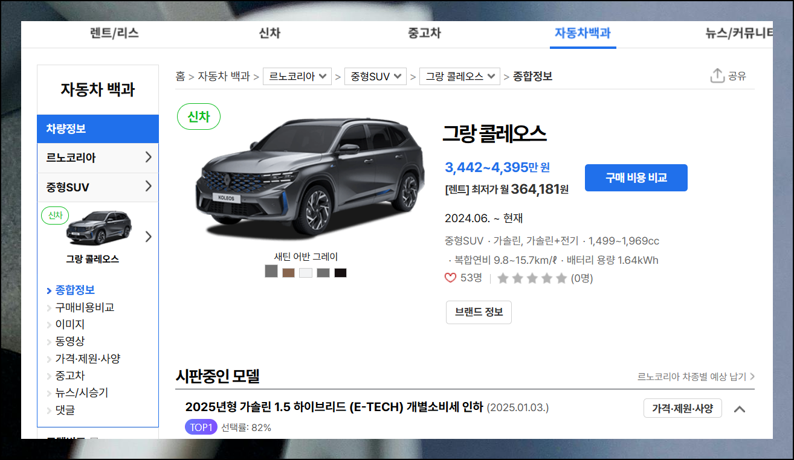
Task: Open the 중고차 top navigation tab
Action: pyautogui.click(x=424, y=33)
